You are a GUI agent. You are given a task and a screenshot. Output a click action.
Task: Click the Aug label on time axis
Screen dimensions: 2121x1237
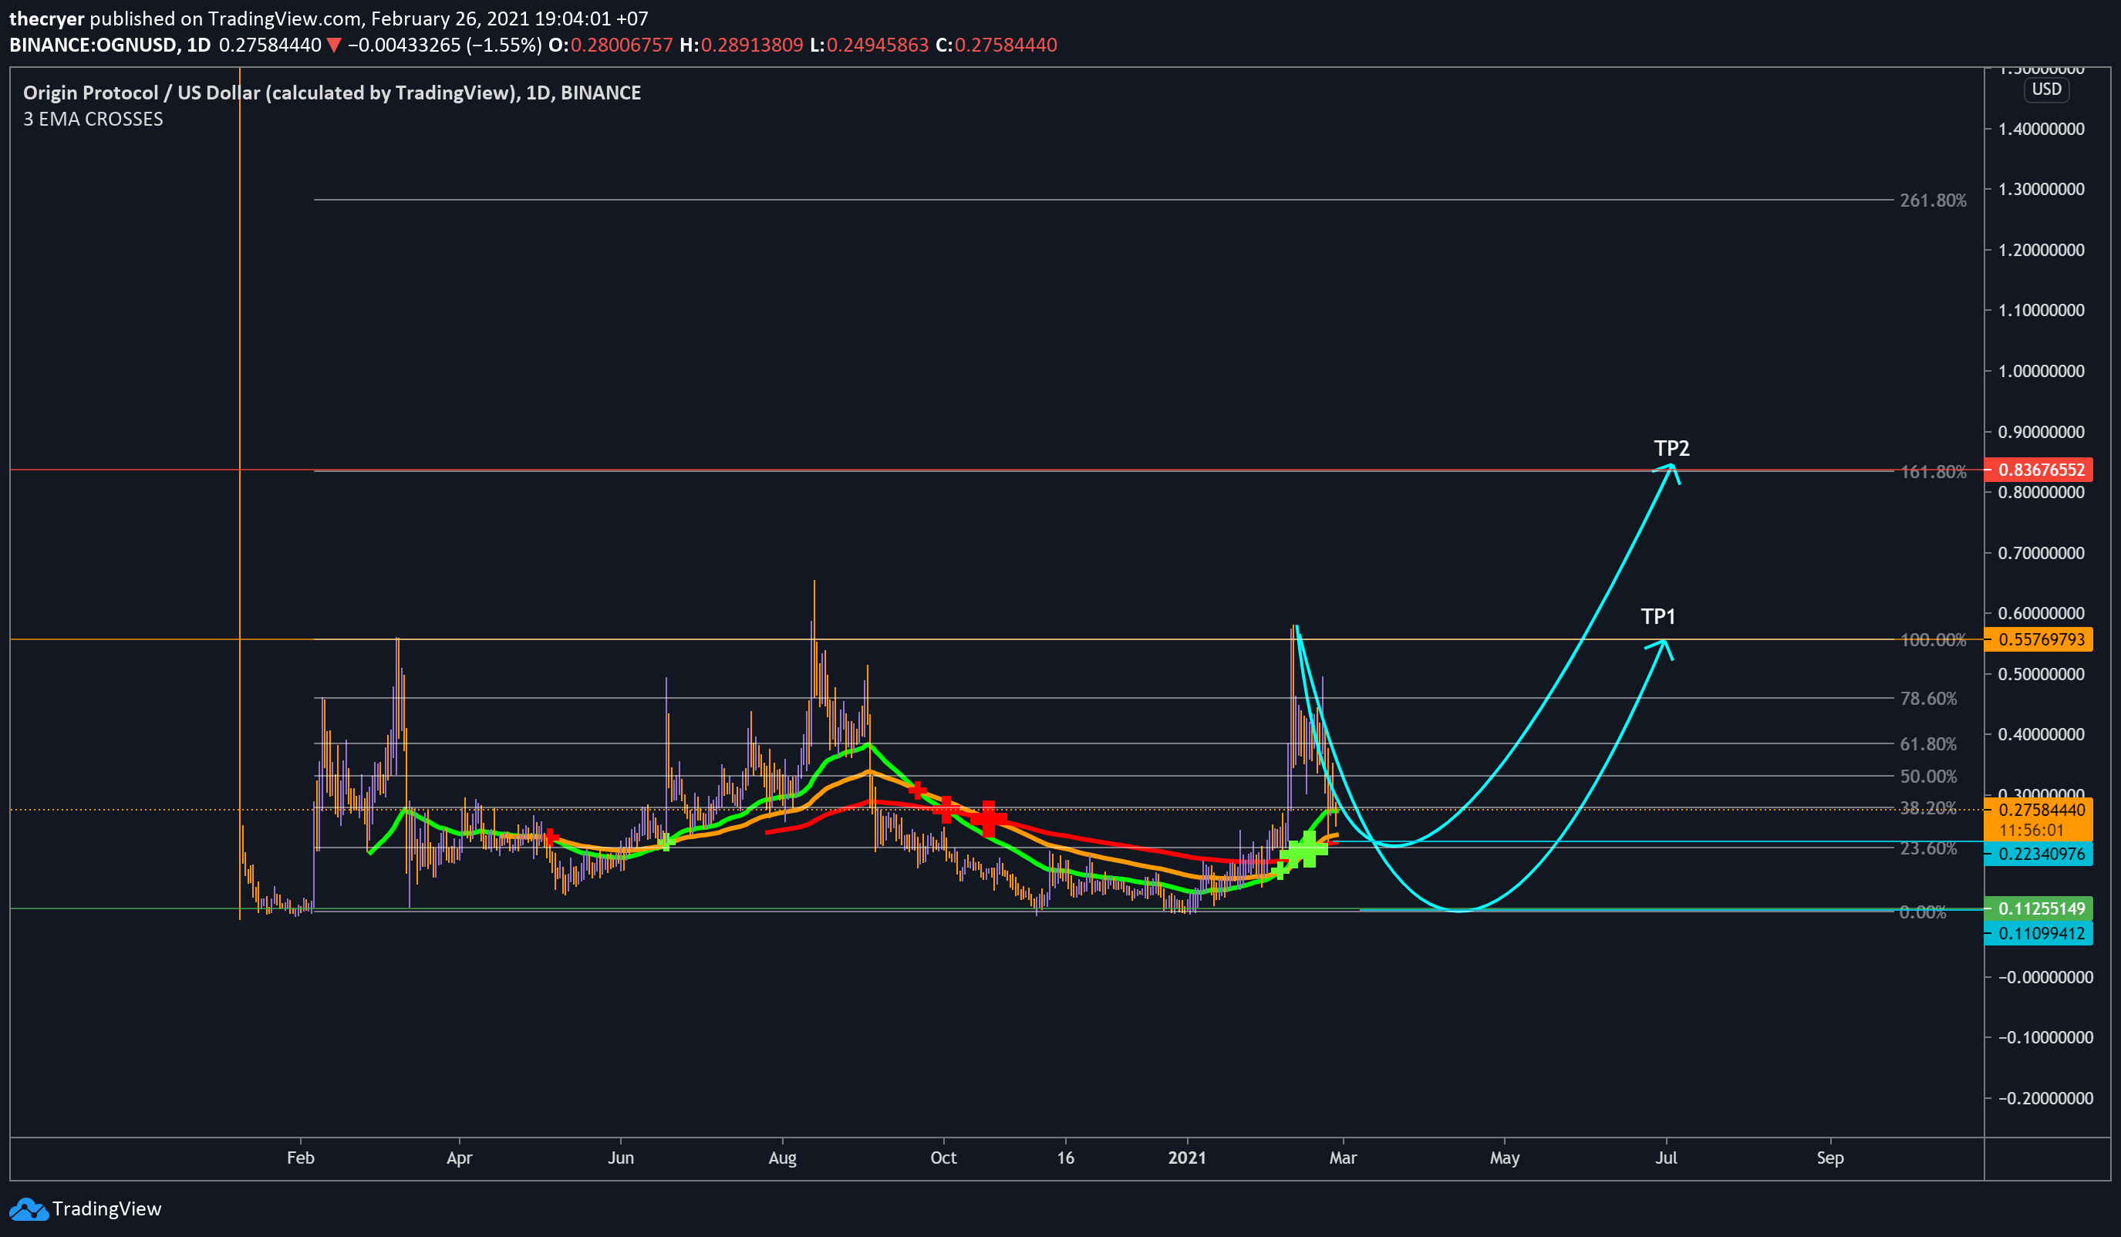[783, 1158]
